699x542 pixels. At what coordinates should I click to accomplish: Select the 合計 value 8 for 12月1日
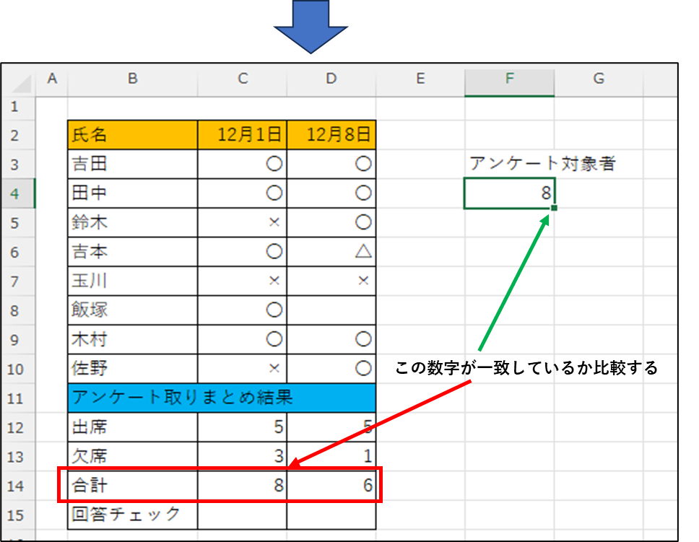(x=242, y=486)
